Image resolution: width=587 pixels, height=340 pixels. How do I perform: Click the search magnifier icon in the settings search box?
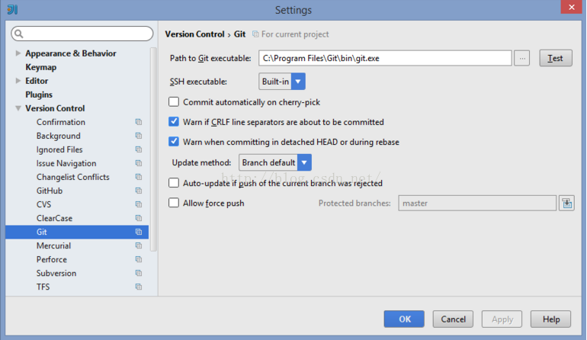pos(18,34)
